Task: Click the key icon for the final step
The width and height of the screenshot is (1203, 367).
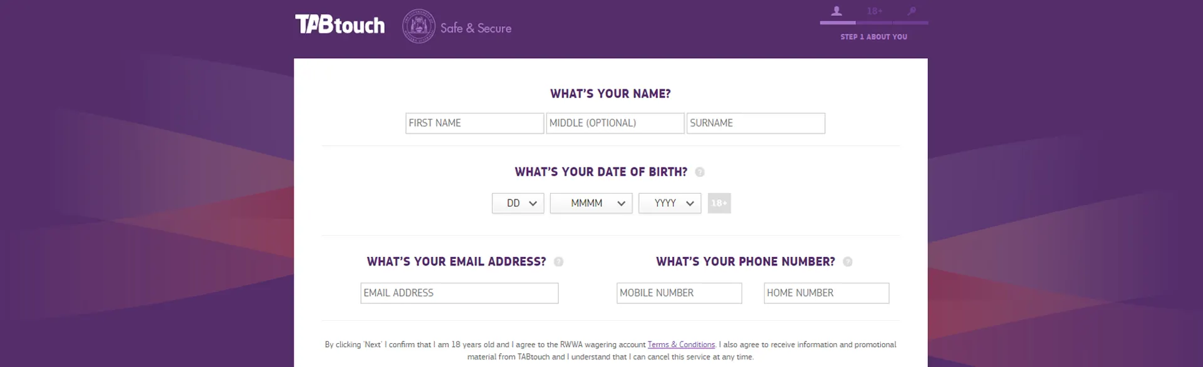Action: (912, 11)
